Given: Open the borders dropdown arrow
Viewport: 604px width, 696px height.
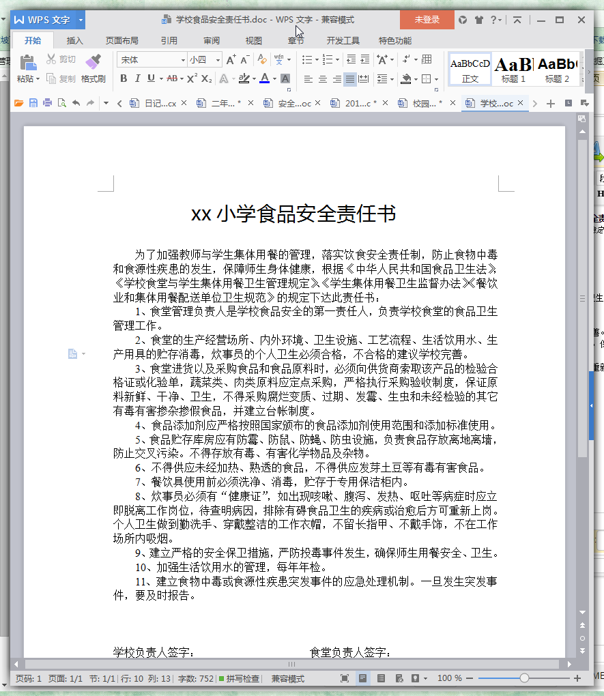Looking at the screenshot, I should pos(436,79).
